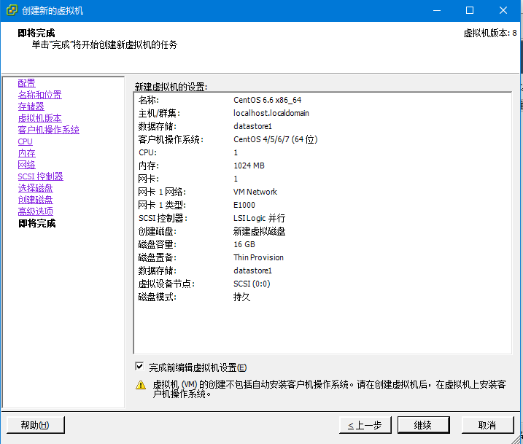523x444 pixels.
Task: Click the 创建磁盘: settings label
Action: 158,231
